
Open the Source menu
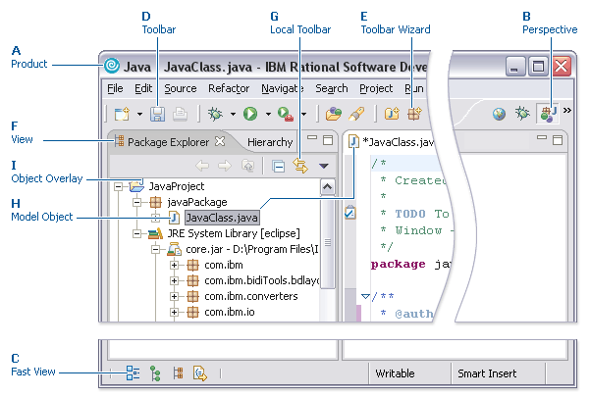[x=181, y=88]
